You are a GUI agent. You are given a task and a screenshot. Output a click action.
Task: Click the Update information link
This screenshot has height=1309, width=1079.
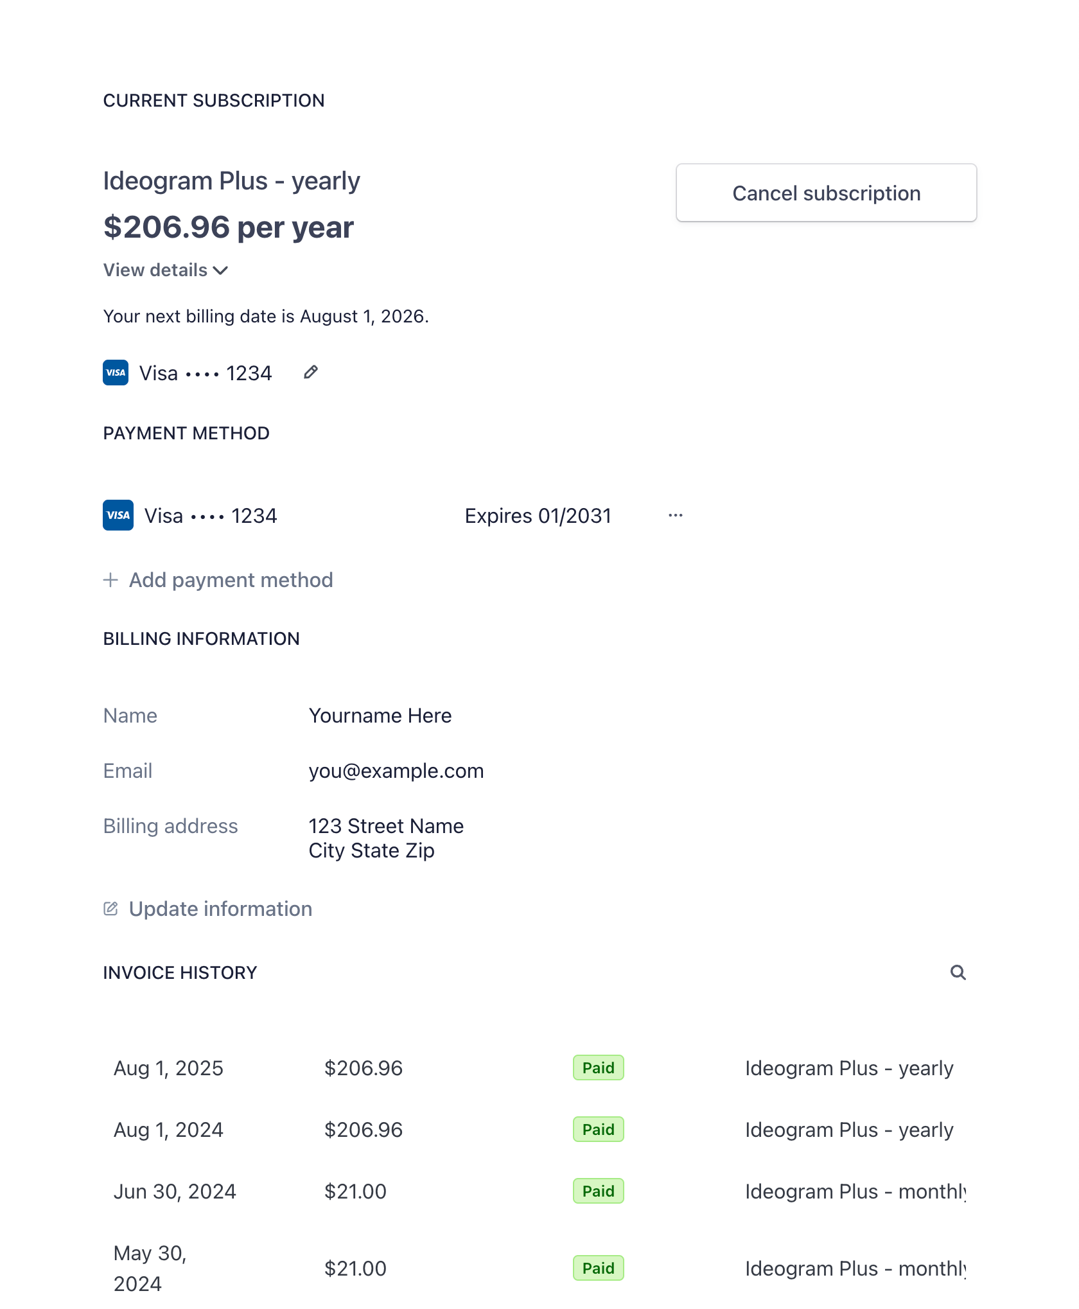pos(220,909)
